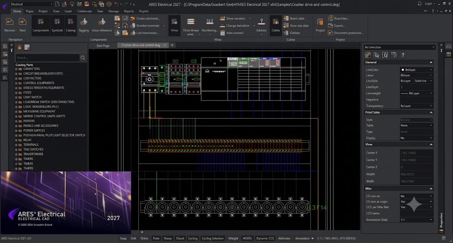The width and height of the screenshot is (453, 243).
Task: Open the Cables tool icon
Action: [276, 25]
